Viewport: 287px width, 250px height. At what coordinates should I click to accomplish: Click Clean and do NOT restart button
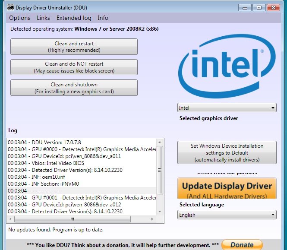[74, 67]
